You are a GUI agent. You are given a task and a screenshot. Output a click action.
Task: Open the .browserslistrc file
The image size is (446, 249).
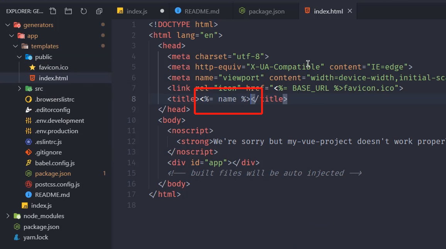click(54, 100)
